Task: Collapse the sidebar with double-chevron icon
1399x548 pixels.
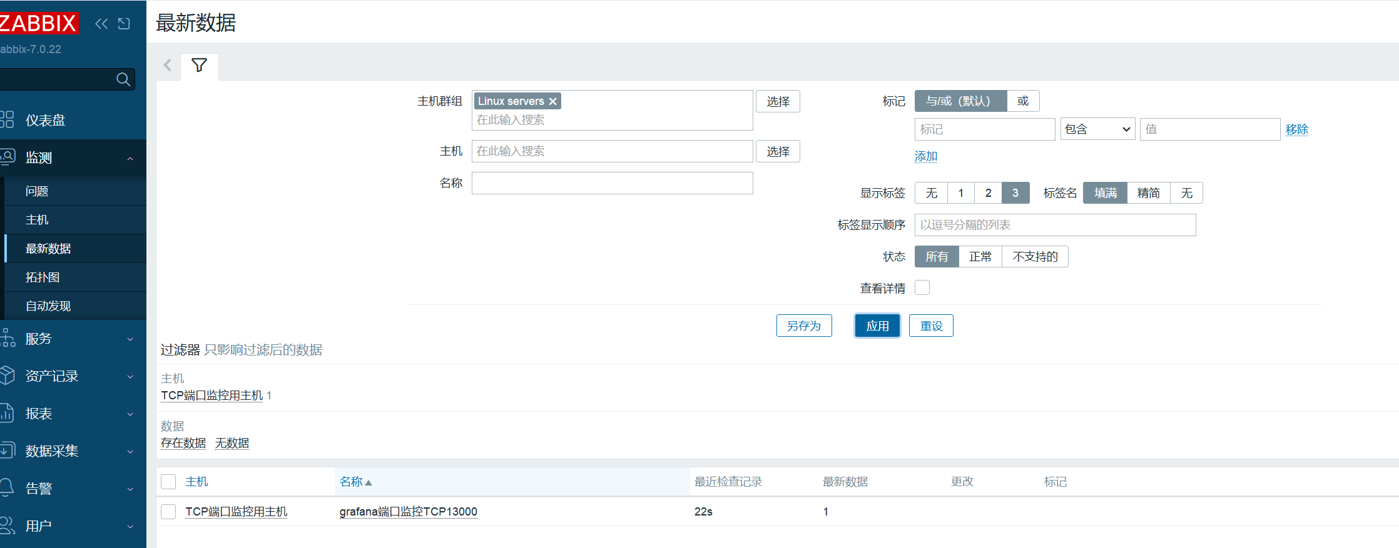Action: (x=101, y=24)
